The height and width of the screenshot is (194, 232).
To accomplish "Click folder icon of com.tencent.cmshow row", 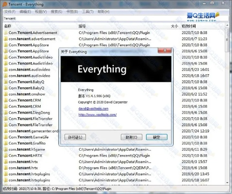I will click(6, 94).
